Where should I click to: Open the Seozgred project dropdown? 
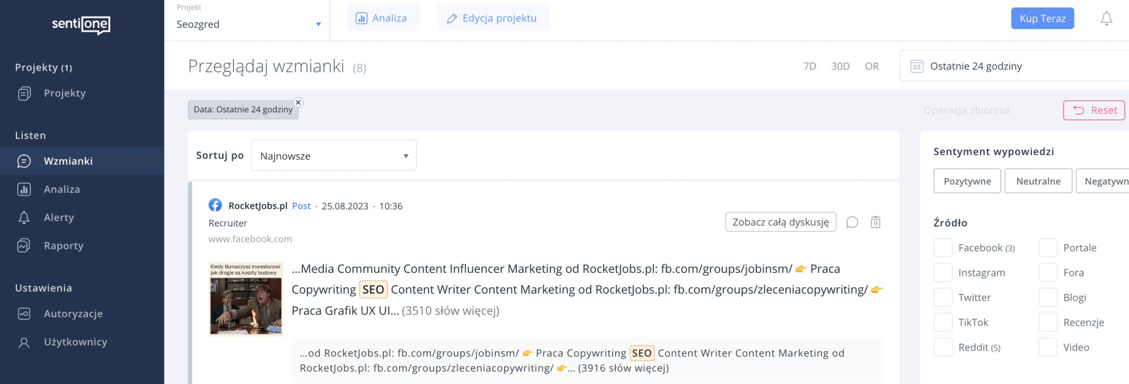248,24
